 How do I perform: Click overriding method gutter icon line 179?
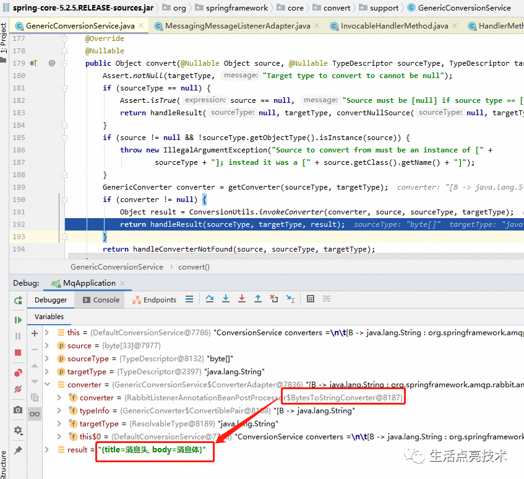[33, 63]
